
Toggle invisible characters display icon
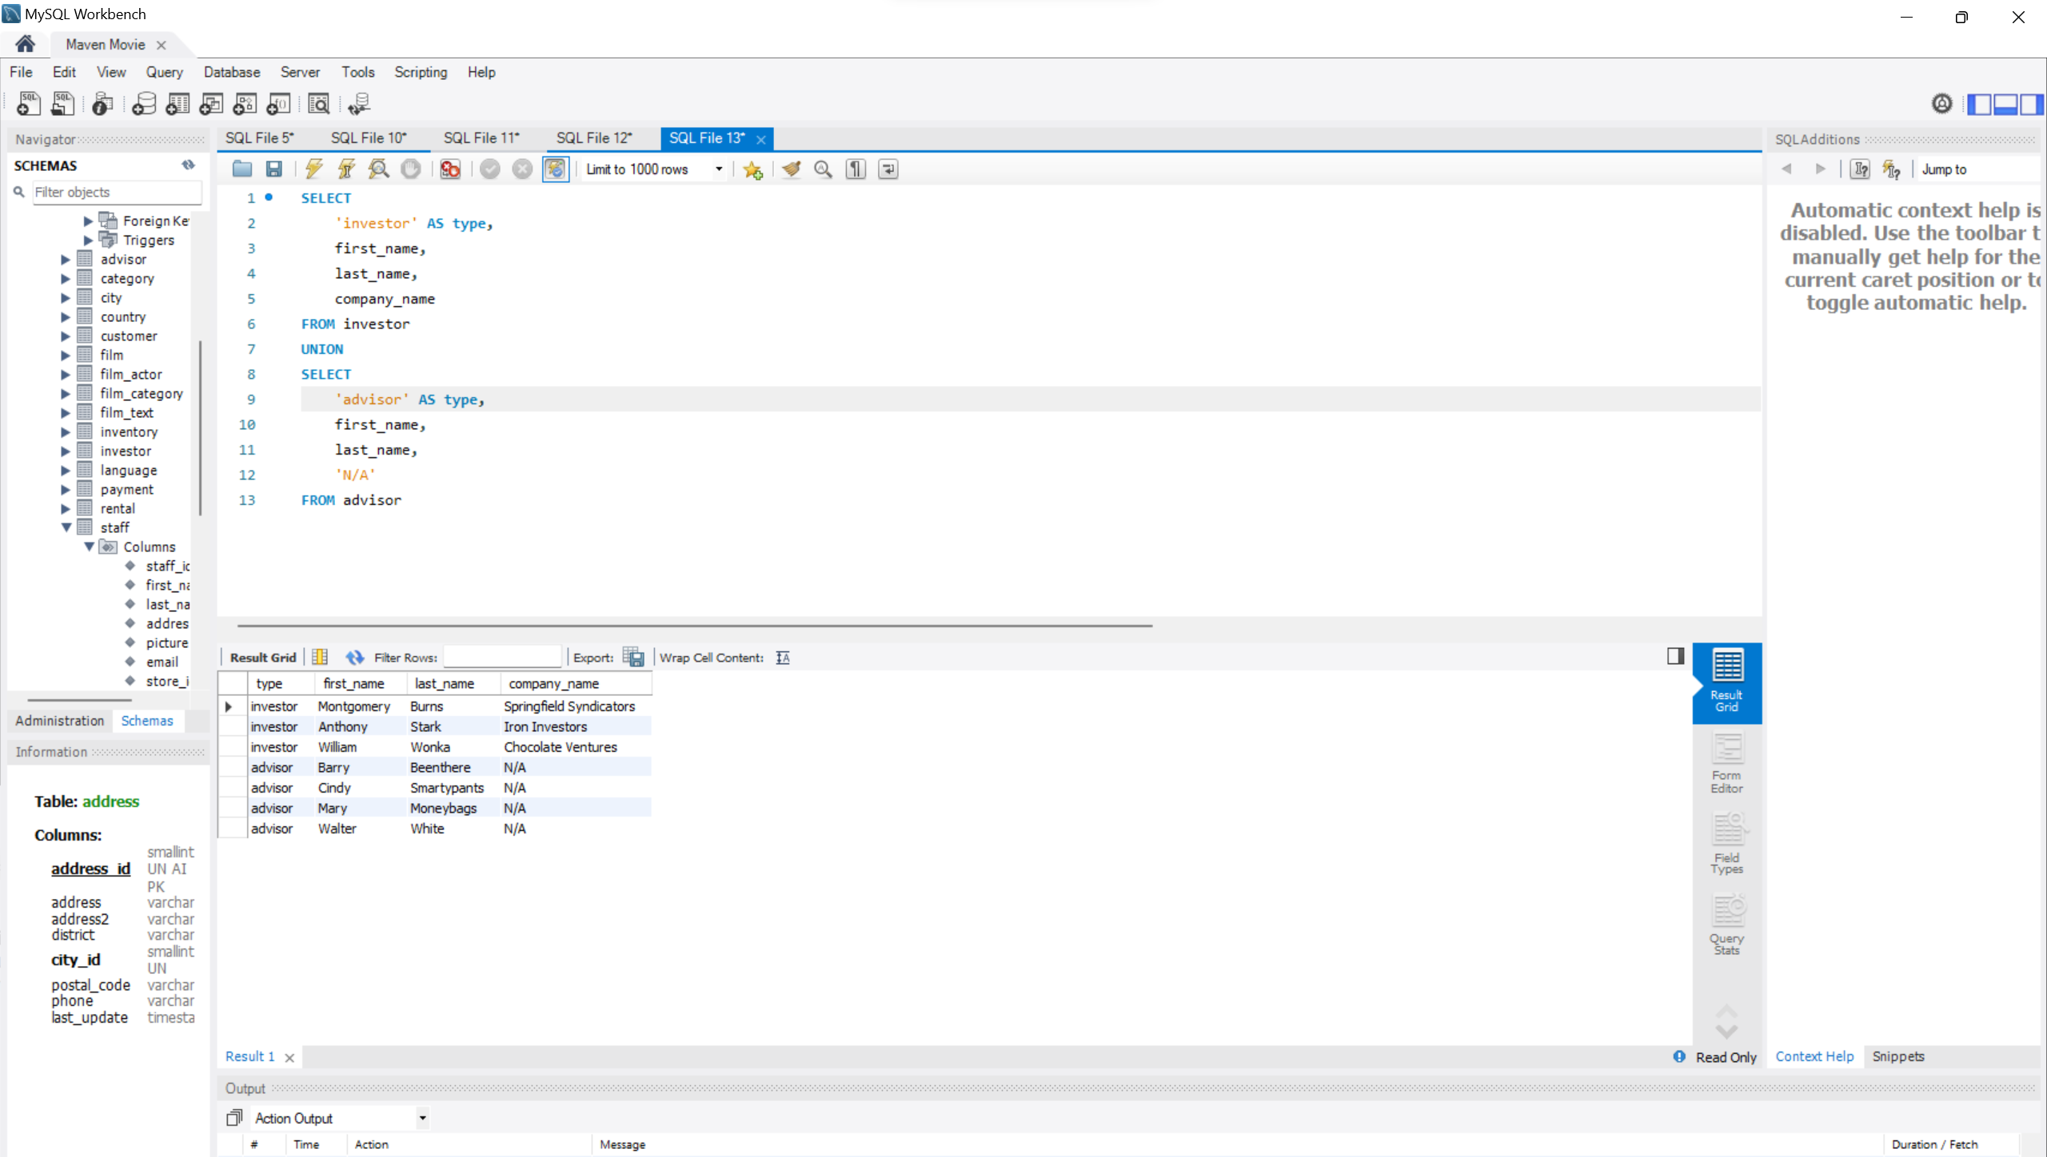tap(856, 169)
